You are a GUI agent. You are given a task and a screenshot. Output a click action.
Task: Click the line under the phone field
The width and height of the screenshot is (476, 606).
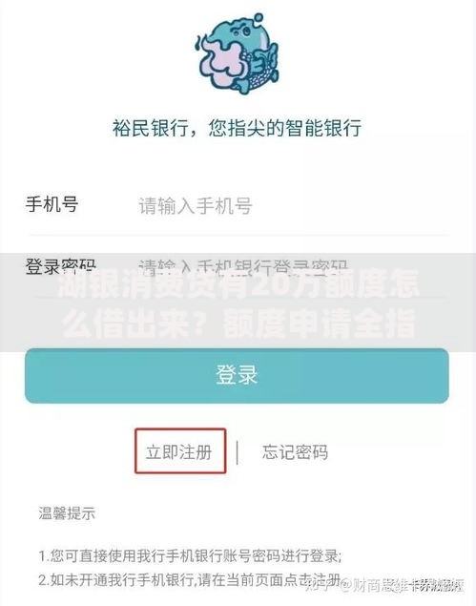[x=239, y=235]
